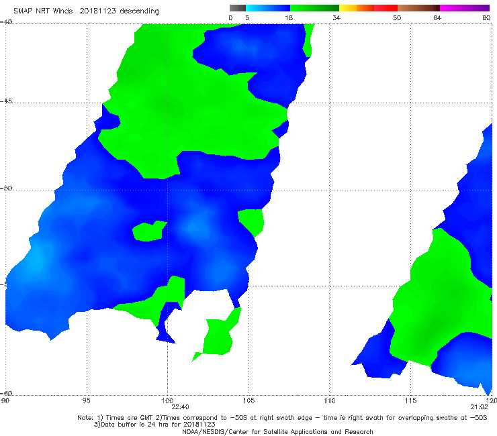The height and width of the screenshot is (436, 497).
Task: Click the title text 'SMAP NRT Winds'
Action: click(x=43, y=11)
